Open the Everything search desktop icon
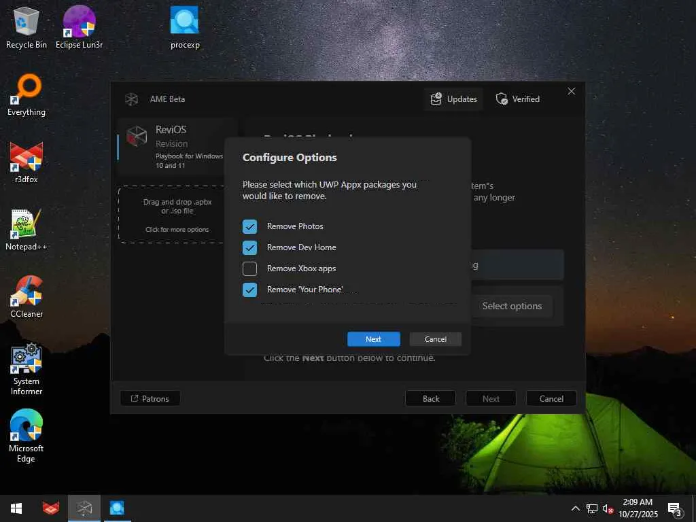 tap(27, 96)
